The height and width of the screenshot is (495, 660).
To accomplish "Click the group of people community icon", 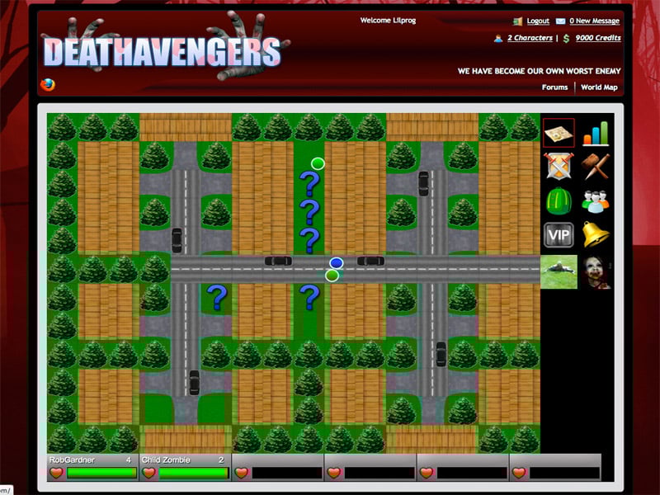I will coord(596,200).
